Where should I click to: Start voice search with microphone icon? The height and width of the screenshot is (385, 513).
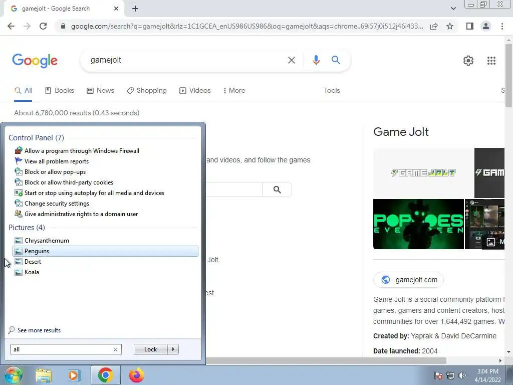pyautogui.click(x=316, y=60)
